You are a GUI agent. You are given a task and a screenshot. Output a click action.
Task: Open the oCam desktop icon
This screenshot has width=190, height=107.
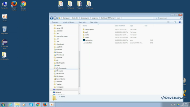(x=4, y=18)
